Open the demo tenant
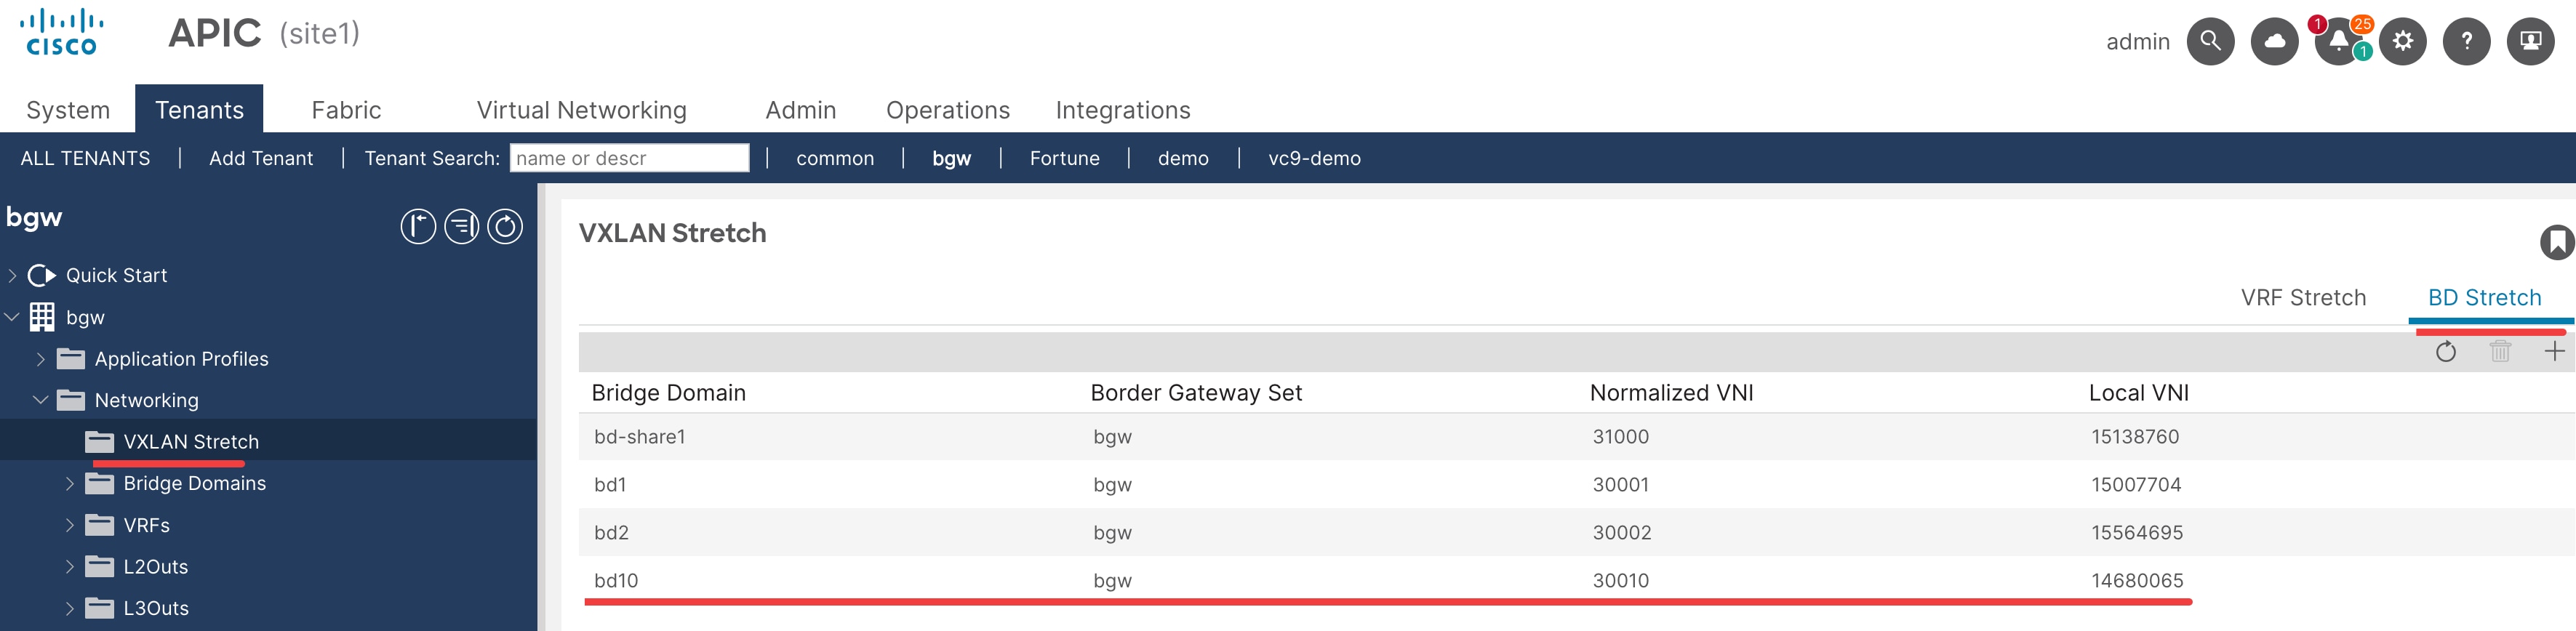The height and width of the screenshot is (631, 2576). pyautogui.click(x=1182, y=158)
